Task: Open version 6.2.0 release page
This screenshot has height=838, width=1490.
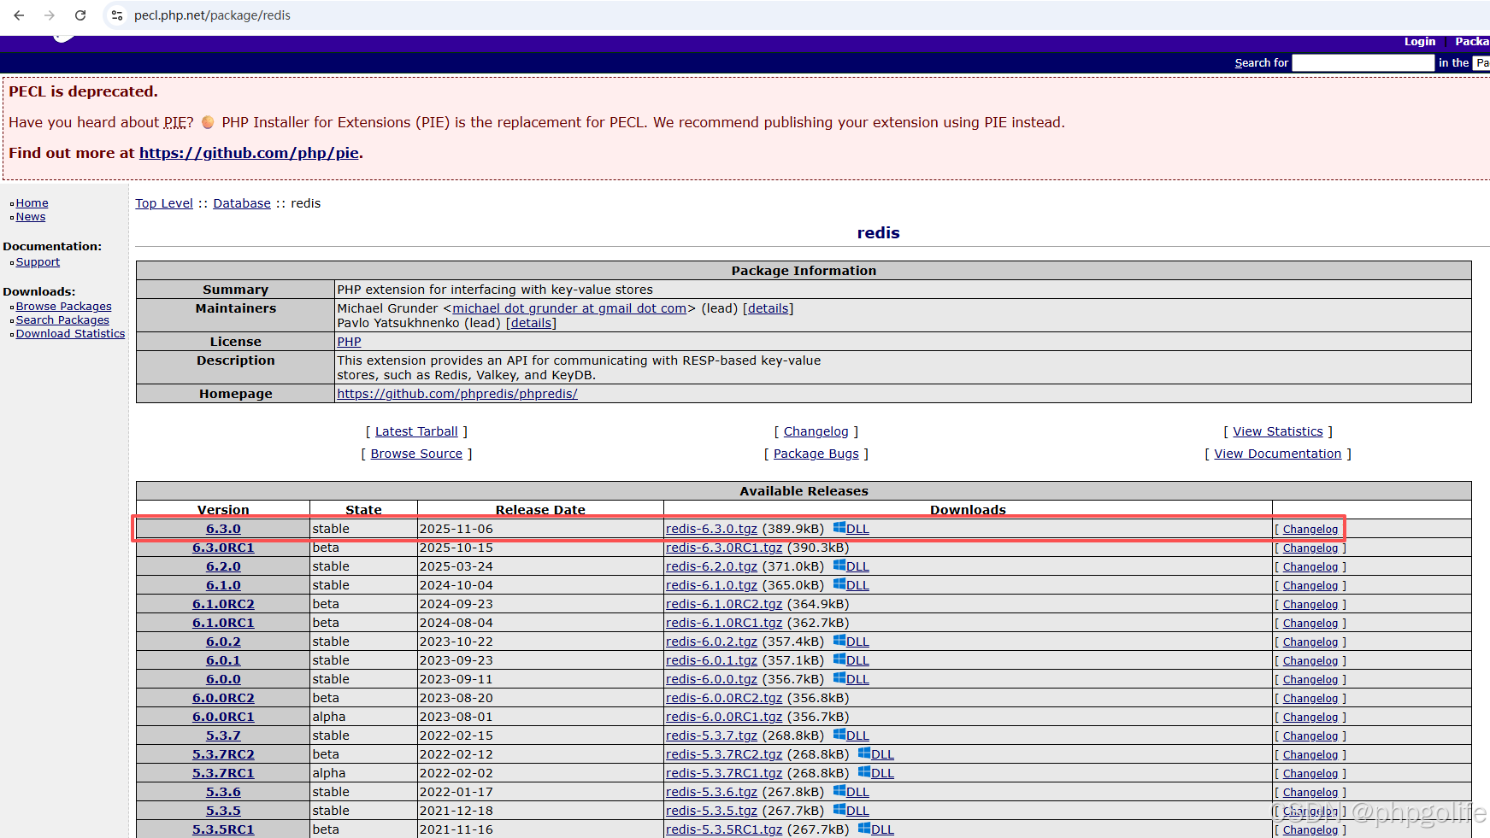Action: point(223,566)
